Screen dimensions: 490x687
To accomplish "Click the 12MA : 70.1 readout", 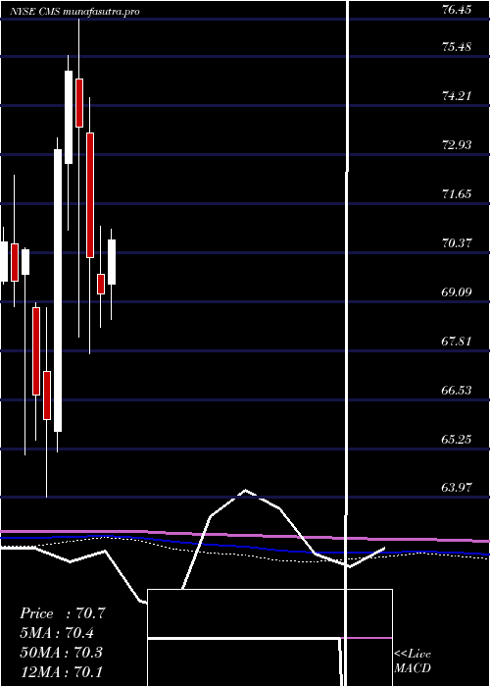I will click(61, 671).
